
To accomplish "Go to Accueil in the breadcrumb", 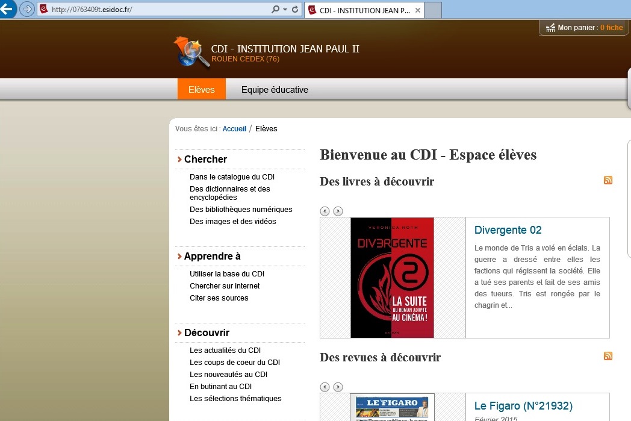I will click(234, 129).
